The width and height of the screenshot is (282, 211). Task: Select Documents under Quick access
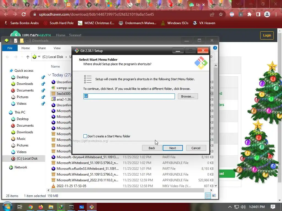(x=25, y=90)
